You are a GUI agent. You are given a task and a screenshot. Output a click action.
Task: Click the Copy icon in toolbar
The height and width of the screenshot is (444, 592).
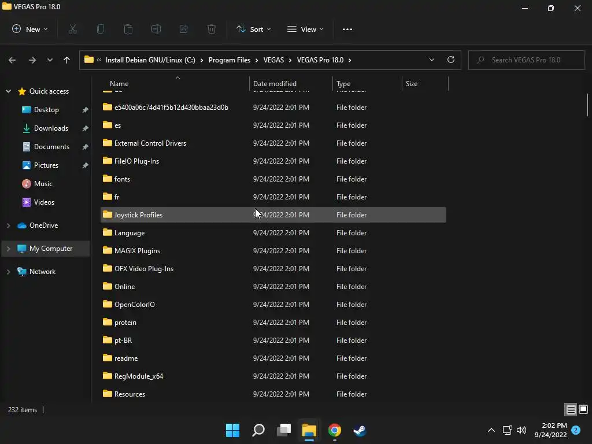pos(101,29)
